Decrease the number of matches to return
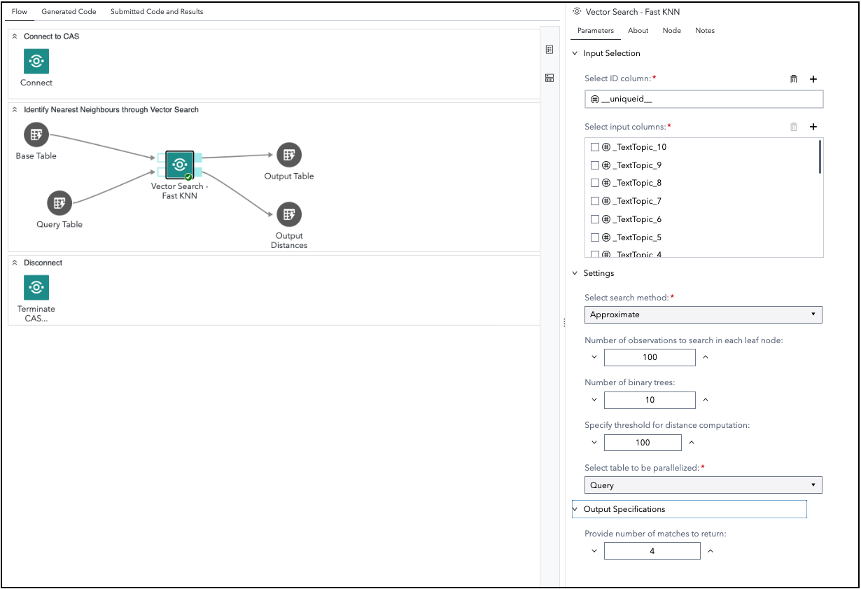 click(594, 551)
